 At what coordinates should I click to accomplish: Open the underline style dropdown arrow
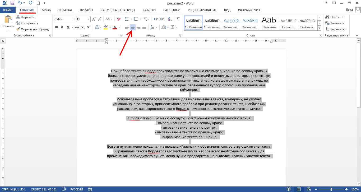(x=72, y=27)
